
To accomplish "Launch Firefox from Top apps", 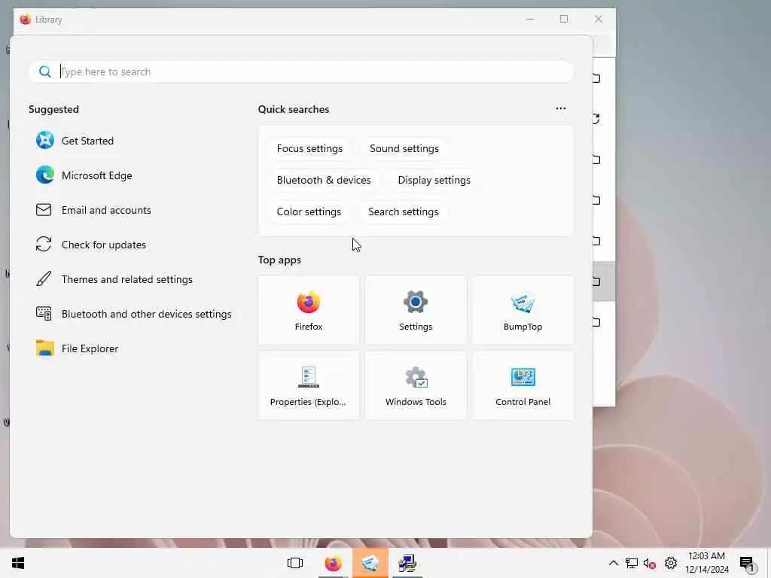I will pyautogui.click(x=308, y=310).
